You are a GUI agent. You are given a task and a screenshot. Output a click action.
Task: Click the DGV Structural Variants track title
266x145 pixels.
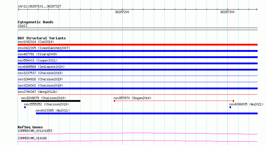point(42,38)
